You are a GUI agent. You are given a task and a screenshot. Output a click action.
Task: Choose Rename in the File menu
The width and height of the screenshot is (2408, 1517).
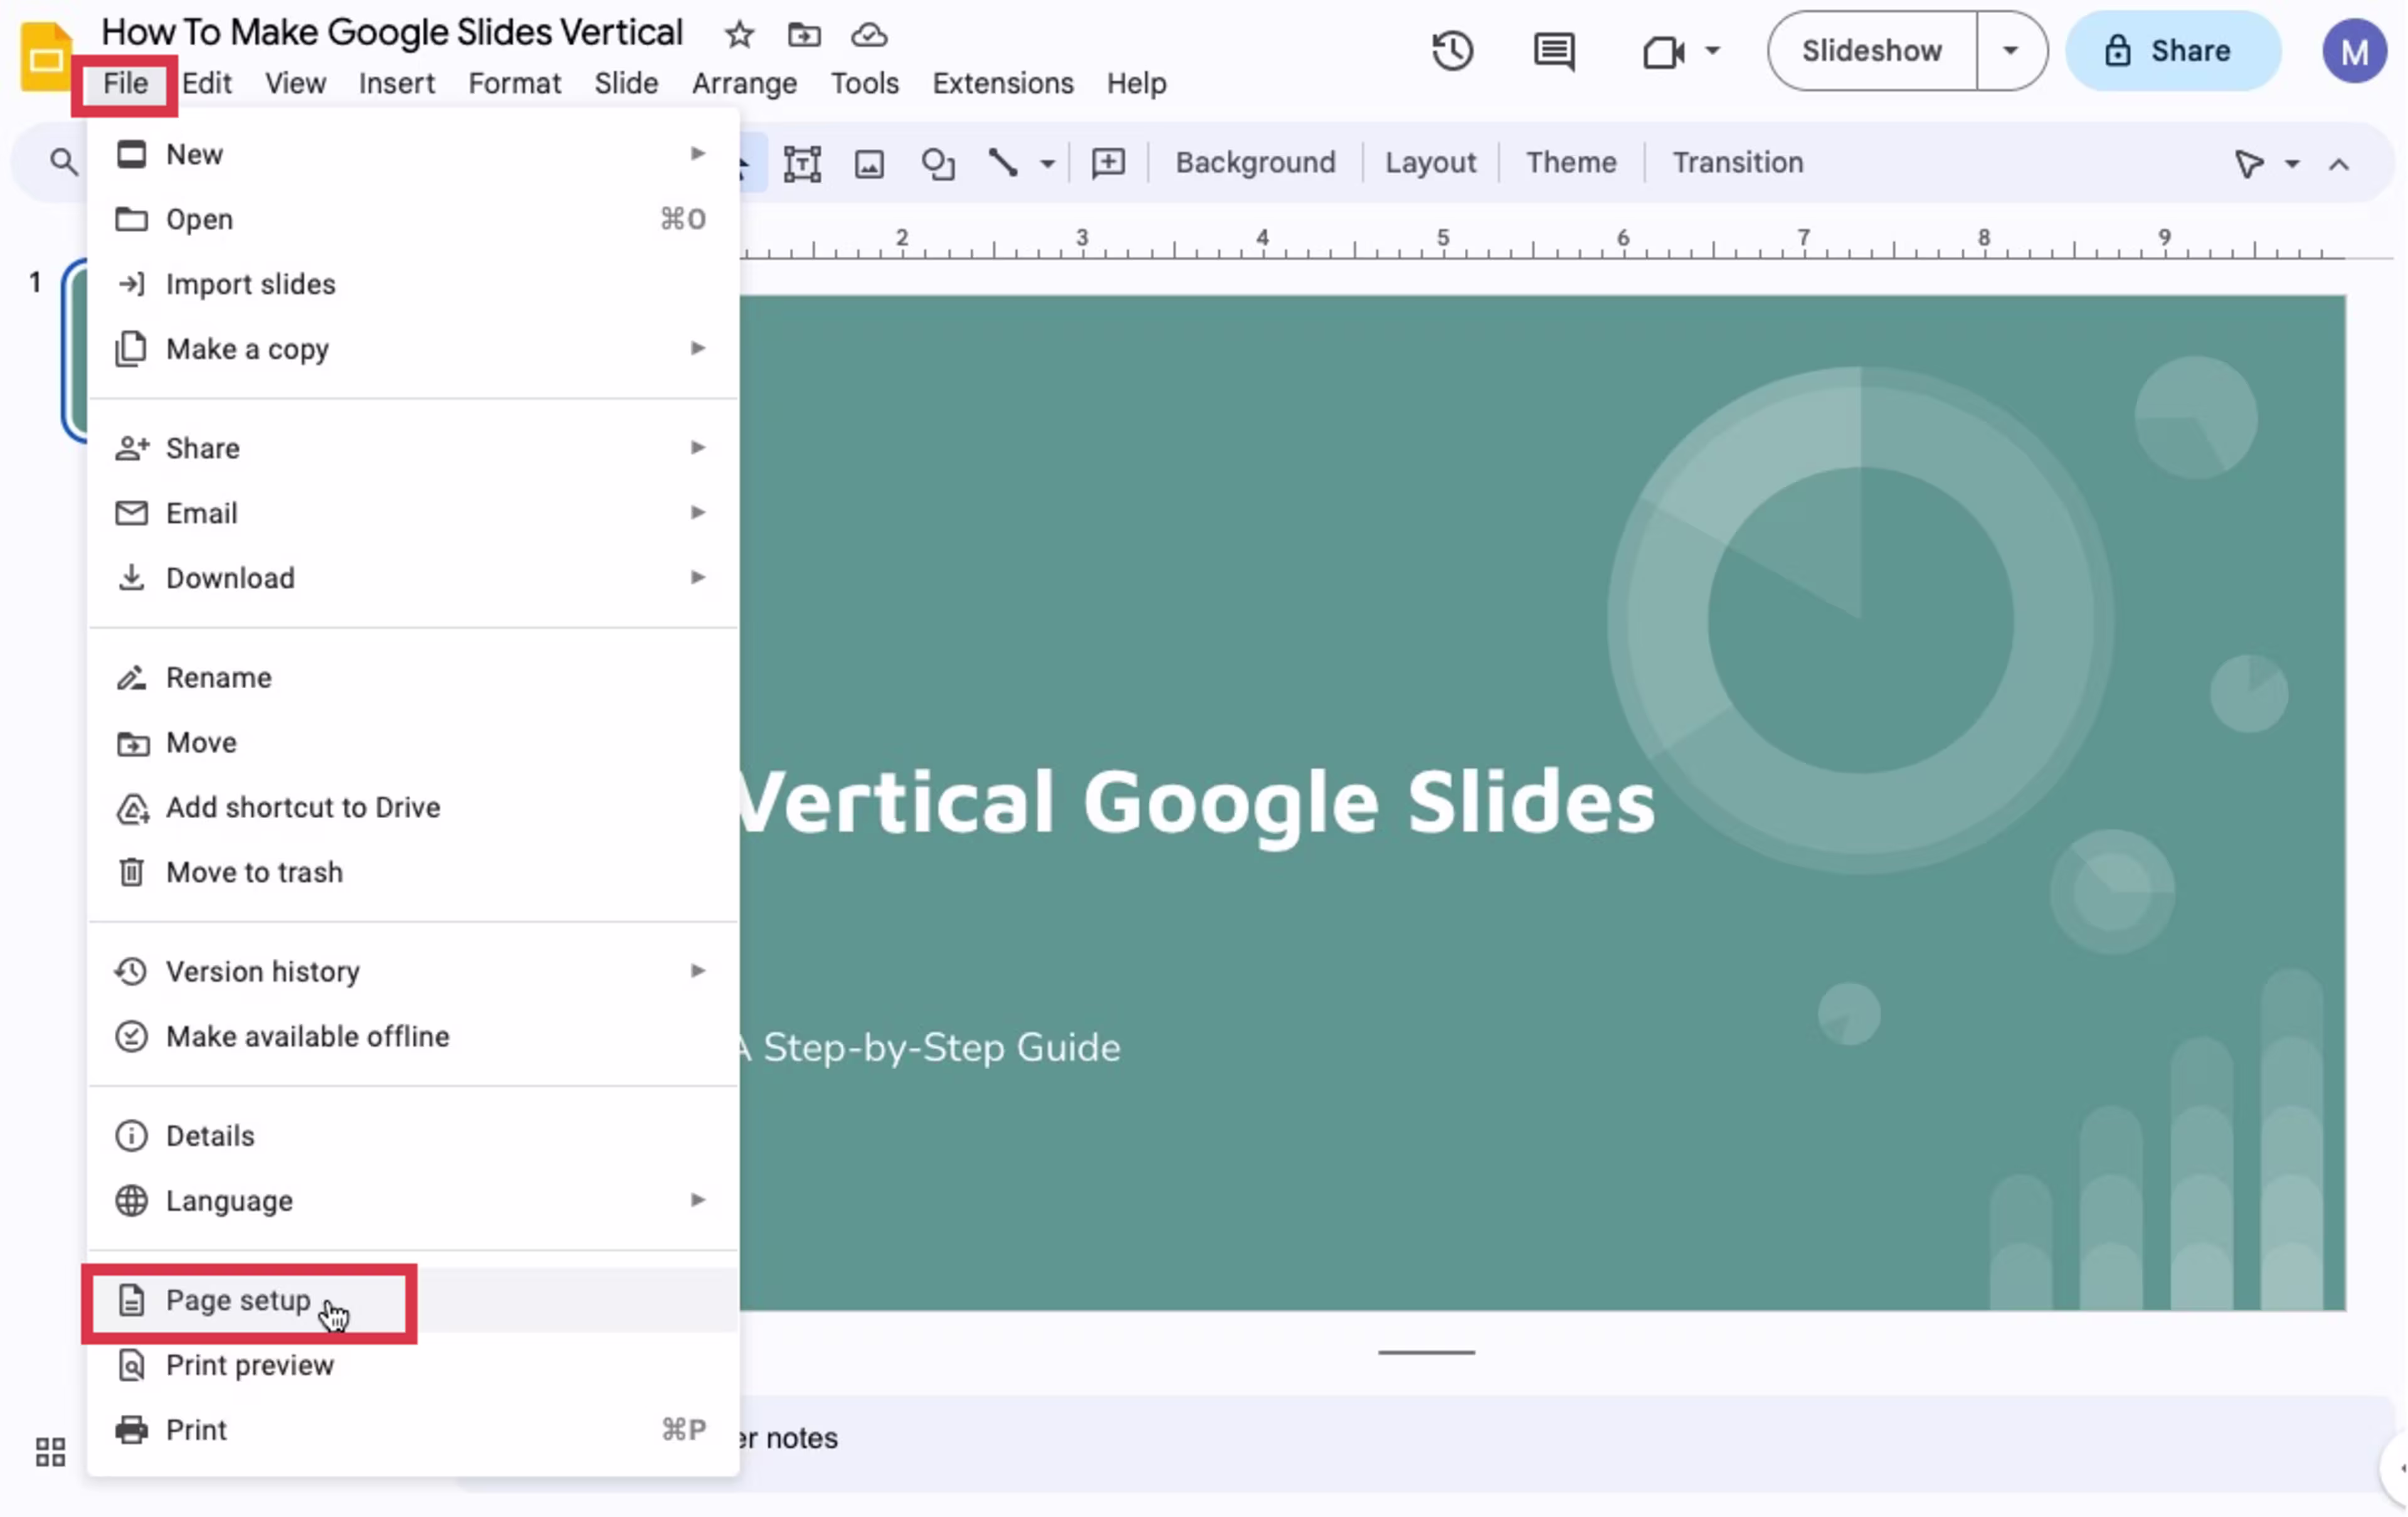412,678
